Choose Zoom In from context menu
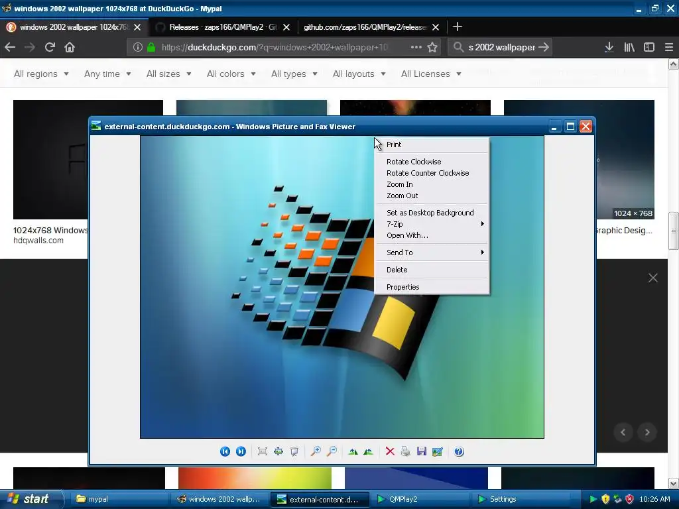This screenshot has width=679, height=509. coord(432,184)
